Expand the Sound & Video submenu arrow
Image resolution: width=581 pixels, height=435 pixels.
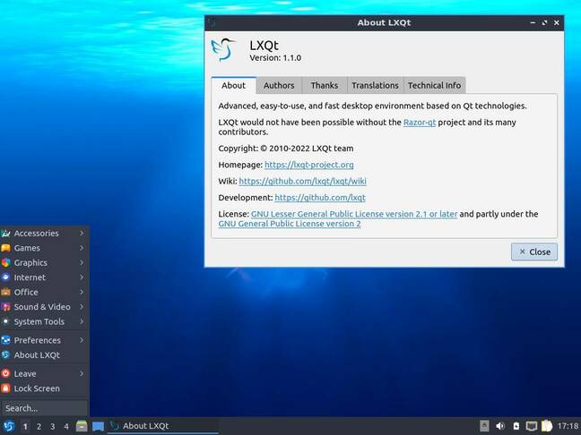point(82,307)
